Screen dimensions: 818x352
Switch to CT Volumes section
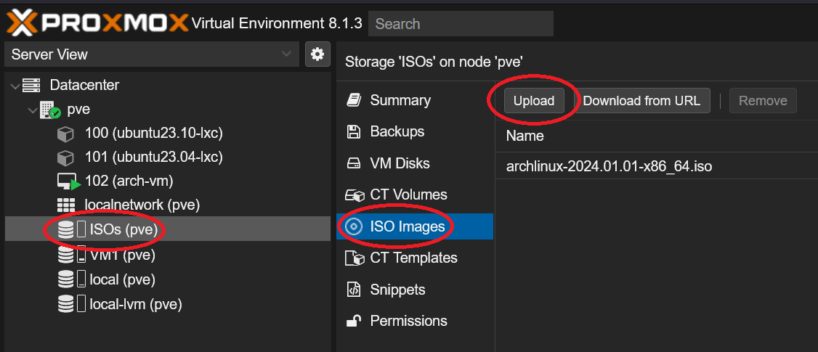point(416,195)
